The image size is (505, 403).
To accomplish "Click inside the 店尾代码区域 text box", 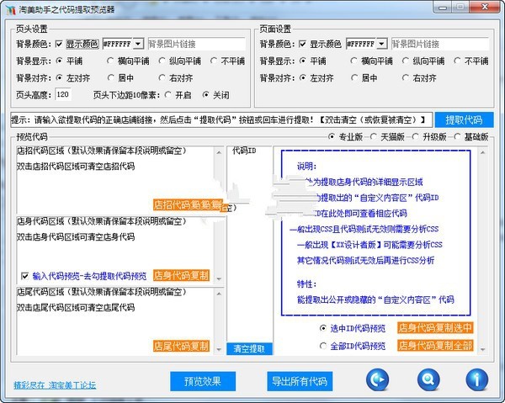I will [x=115, y=321].
